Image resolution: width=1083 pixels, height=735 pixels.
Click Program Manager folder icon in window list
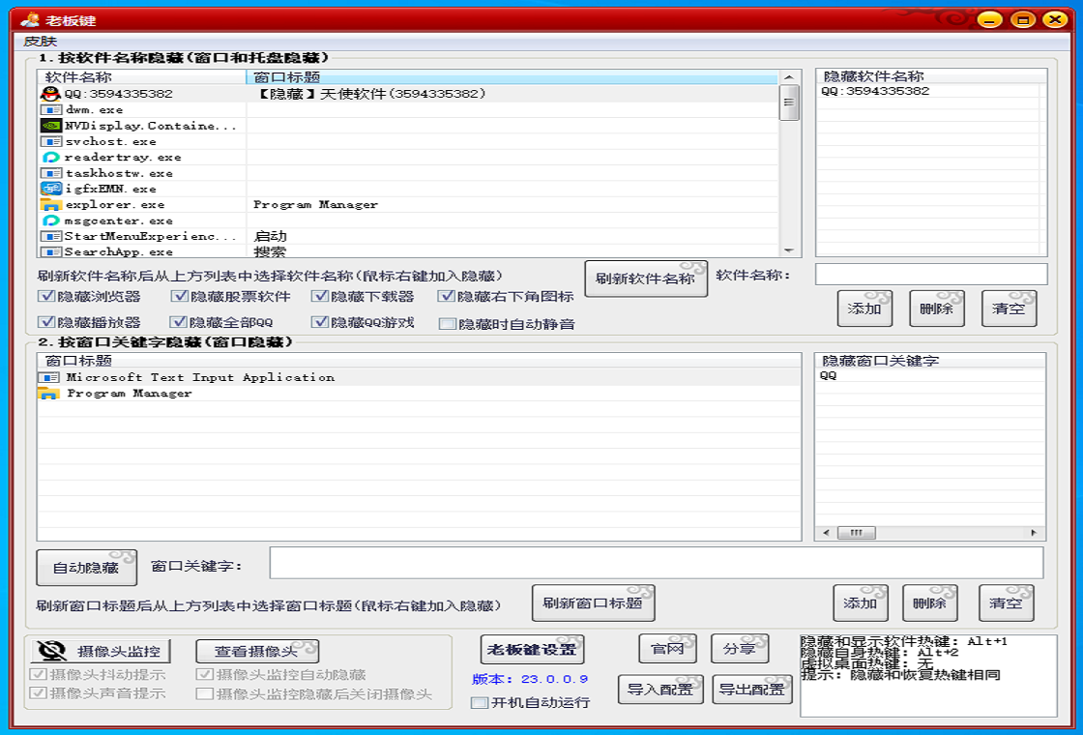coord(48,394)
